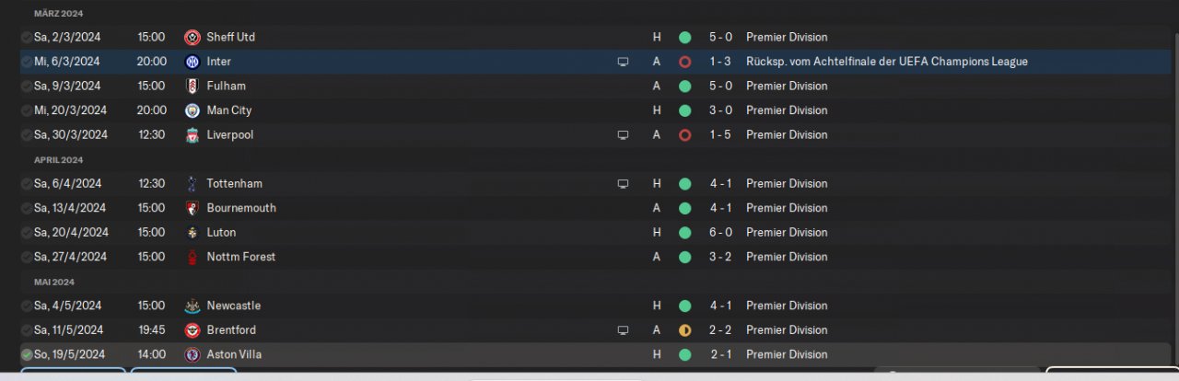Click the Inter club crest icon

tap(192, 62)
